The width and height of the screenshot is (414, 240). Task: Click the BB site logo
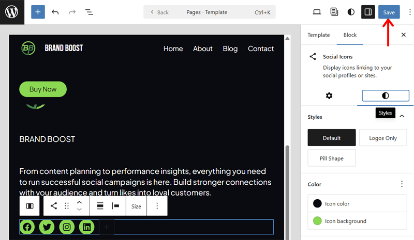(28, 48)
